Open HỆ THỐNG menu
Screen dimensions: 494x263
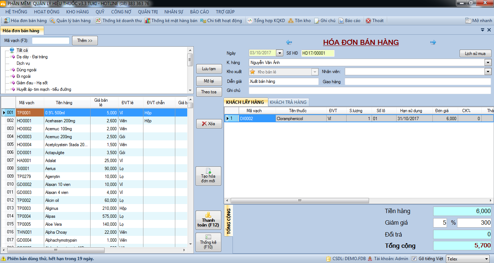[x=16, y=12]
